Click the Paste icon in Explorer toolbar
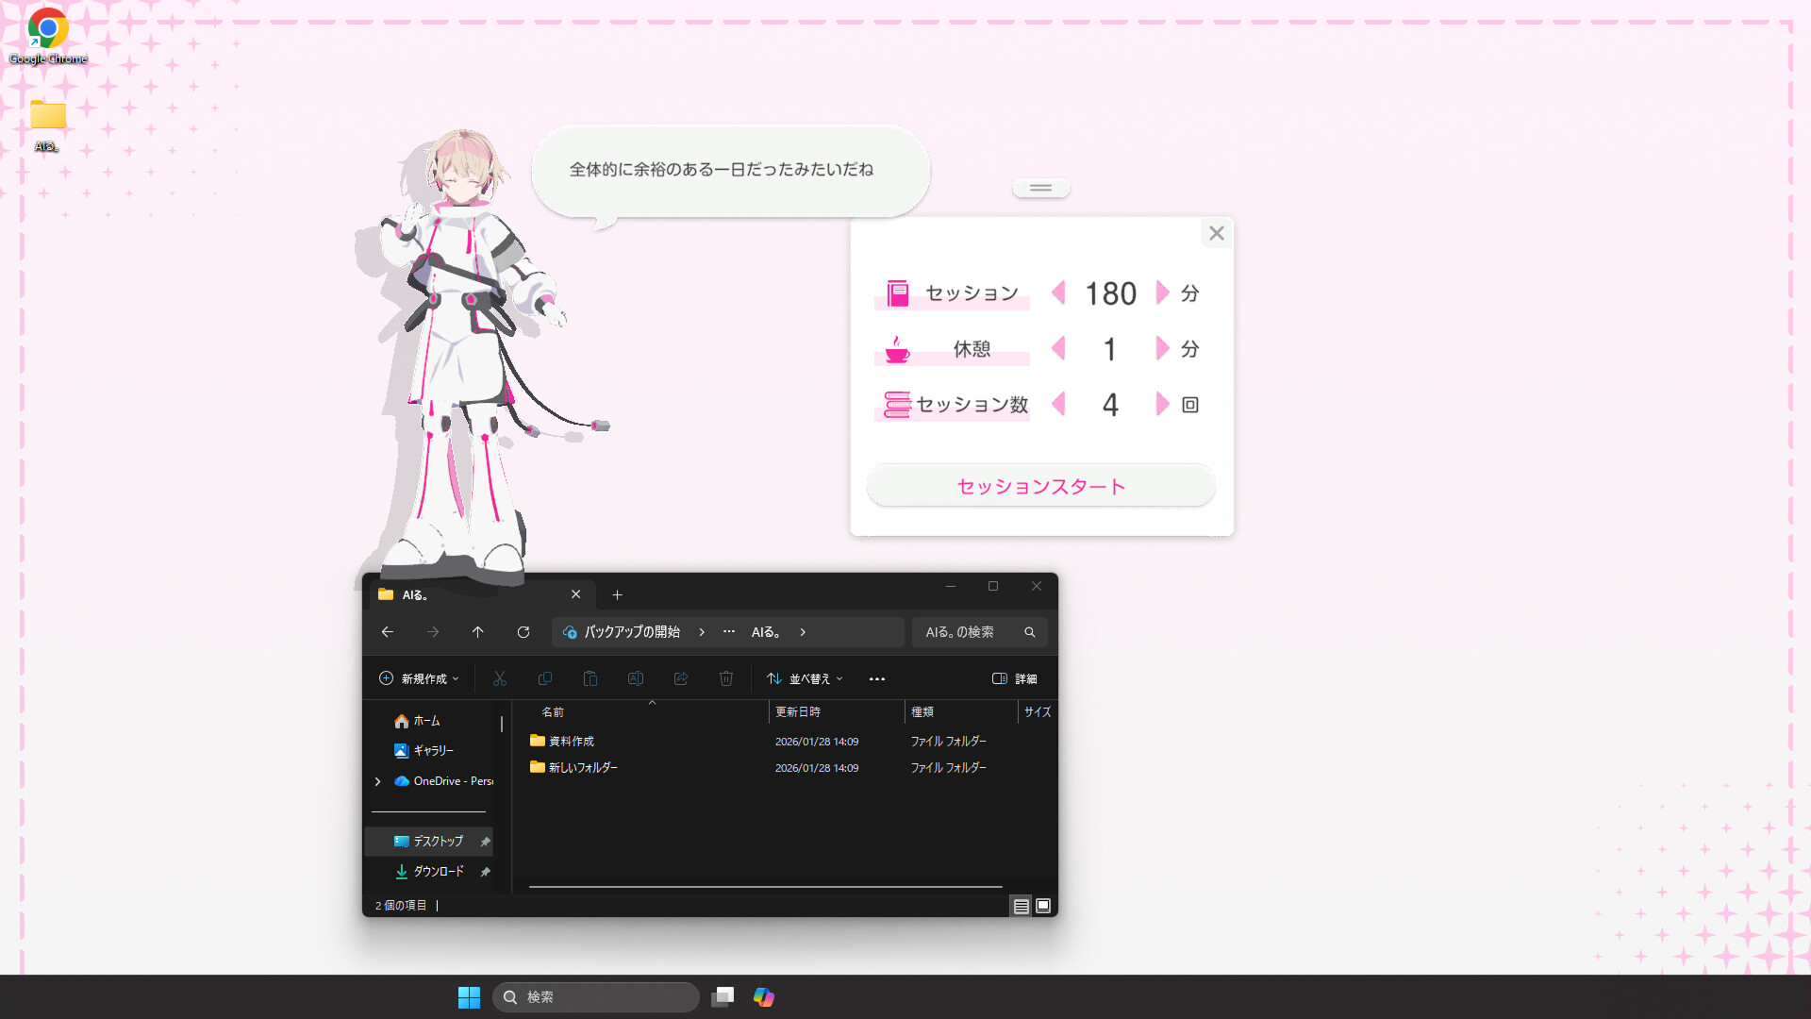The width and height of the screenshot is (1811, 1019). tap(590, 678)
